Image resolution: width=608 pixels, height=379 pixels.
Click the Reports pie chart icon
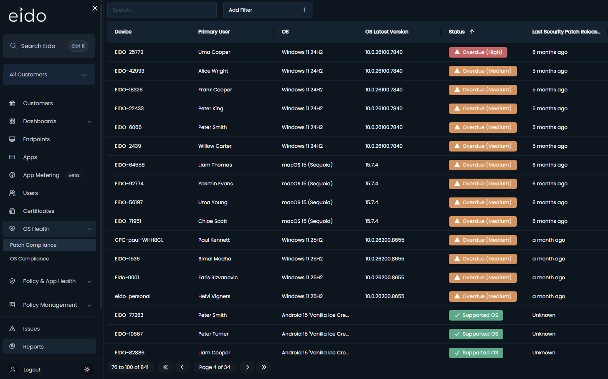(x=12, y=346)
